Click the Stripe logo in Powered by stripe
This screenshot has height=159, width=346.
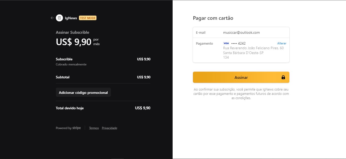pyautogui.click(x=76, y=128)
